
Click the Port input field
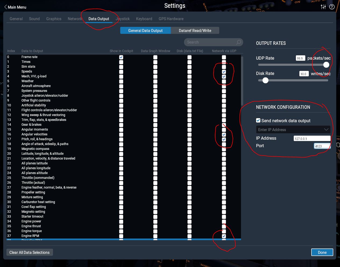[x=322, y=146]
